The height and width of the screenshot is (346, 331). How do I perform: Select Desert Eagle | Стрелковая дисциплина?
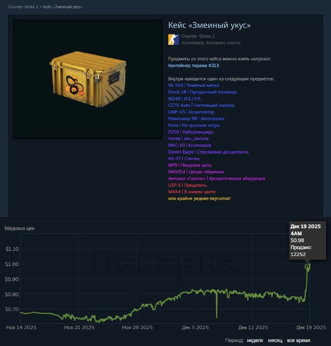(x=208, y=152)
